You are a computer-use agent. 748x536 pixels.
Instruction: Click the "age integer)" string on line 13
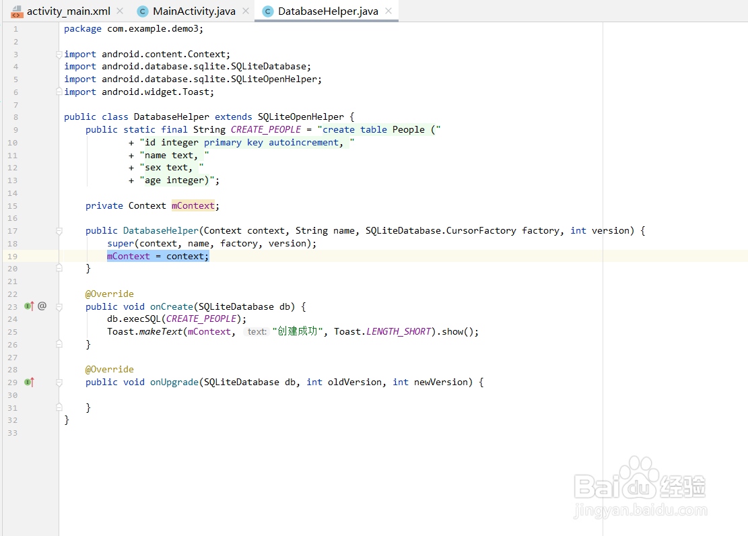[x=176, y=180]
